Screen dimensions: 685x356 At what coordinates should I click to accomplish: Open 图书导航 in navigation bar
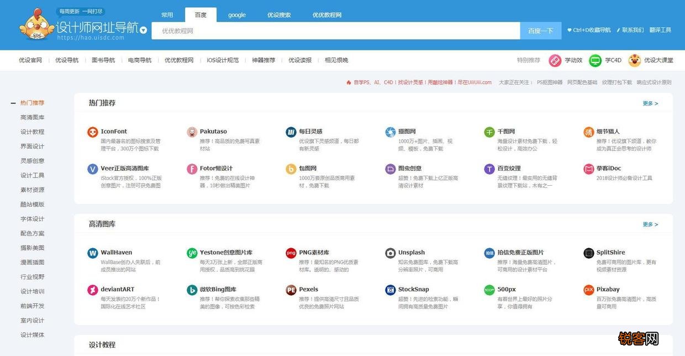tap(103, 60)
